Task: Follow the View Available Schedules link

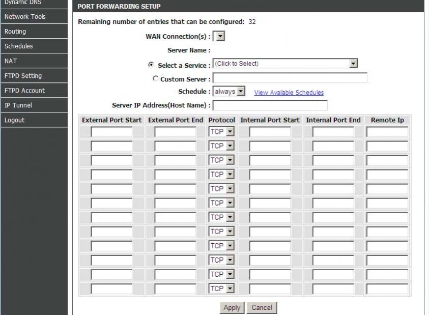Action: 289,93
